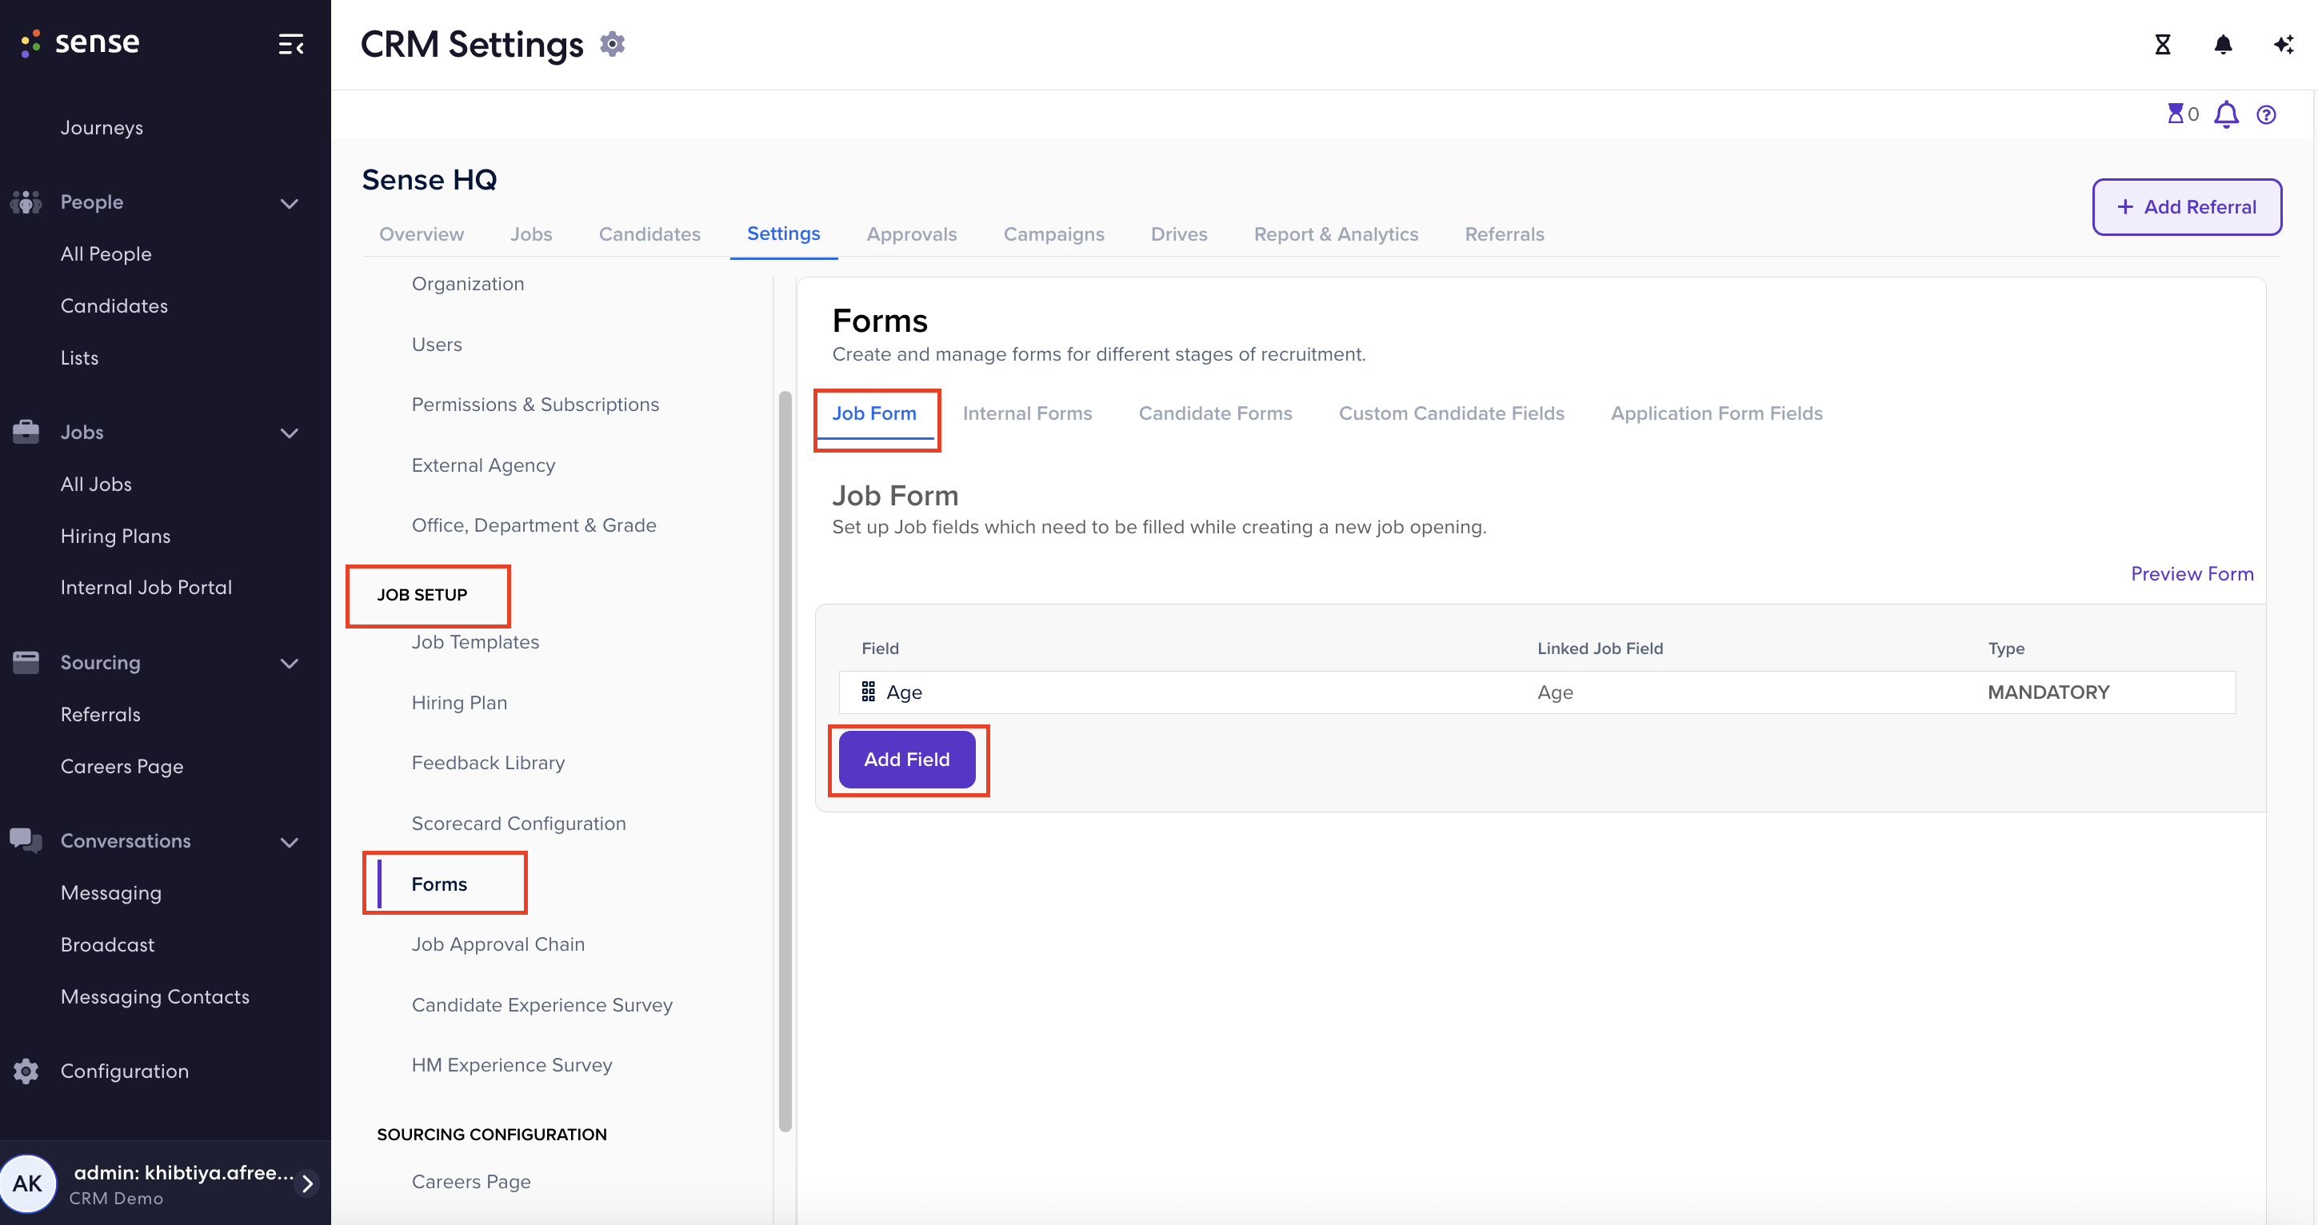Open Organization settings
2318x1225 pixels.
coord(468,283)
